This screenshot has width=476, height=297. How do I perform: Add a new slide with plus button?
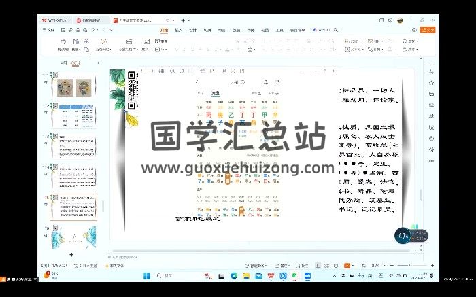(x=71, y=255)
